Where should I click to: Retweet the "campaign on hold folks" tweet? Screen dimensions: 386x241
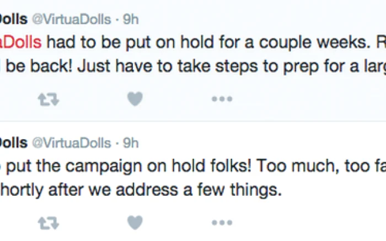coord(49,223)
